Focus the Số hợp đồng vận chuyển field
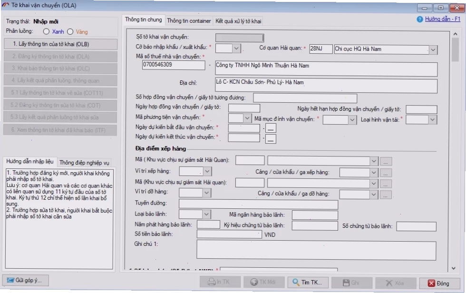 (305, 98)
